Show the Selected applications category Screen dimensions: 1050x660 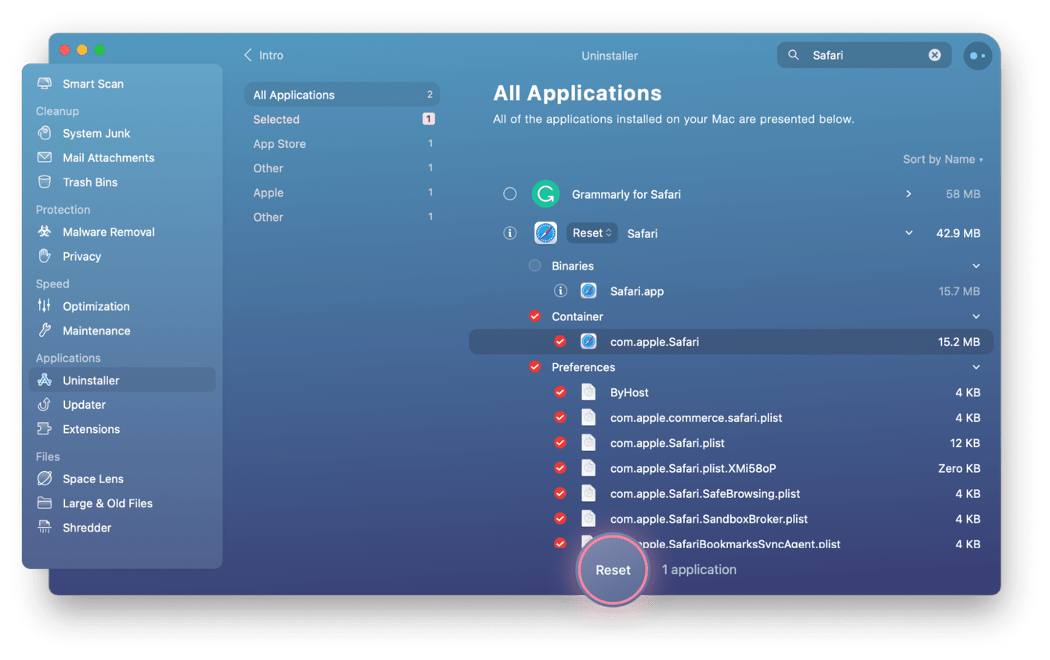(x=276, y=120)
